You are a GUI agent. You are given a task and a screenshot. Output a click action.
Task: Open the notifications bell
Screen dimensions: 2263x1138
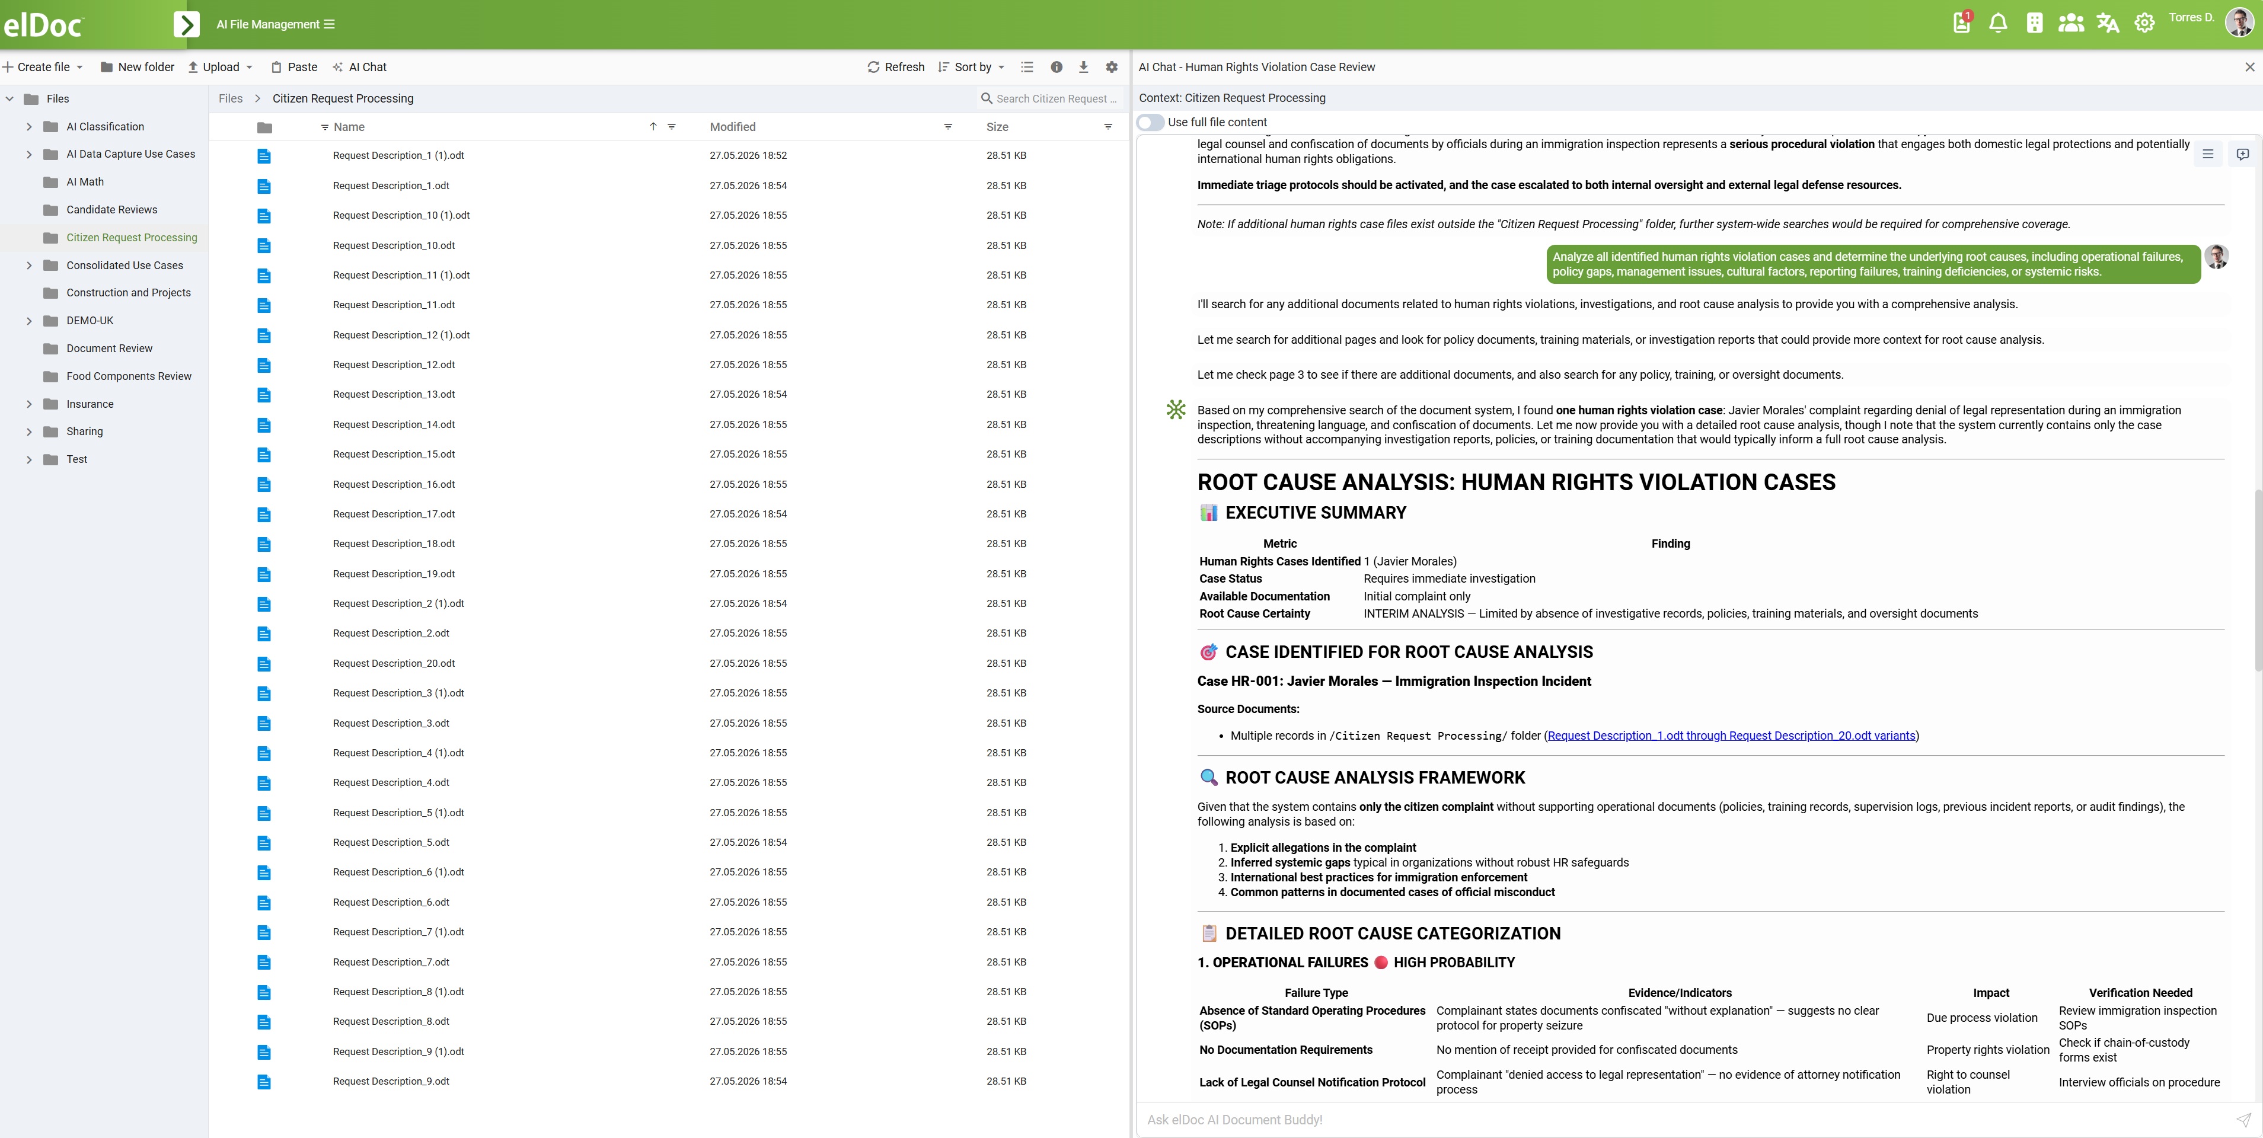click(x=1998, y=24)
